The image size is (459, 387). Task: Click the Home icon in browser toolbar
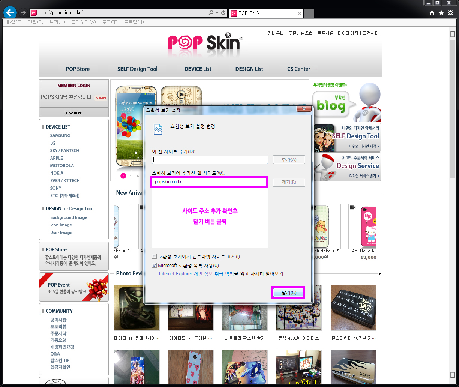[x=432, y=13]
